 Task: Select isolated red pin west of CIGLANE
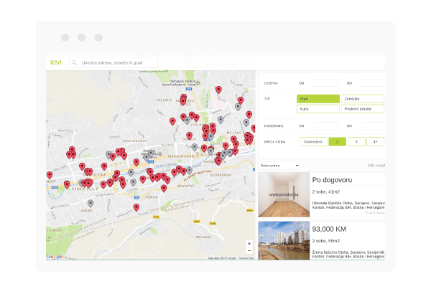pyautogui.click(x=172, y=121)
